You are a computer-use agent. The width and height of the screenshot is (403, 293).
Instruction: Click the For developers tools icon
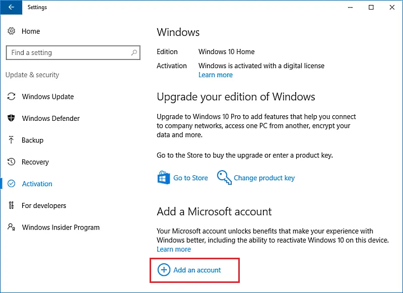[12, 205]
